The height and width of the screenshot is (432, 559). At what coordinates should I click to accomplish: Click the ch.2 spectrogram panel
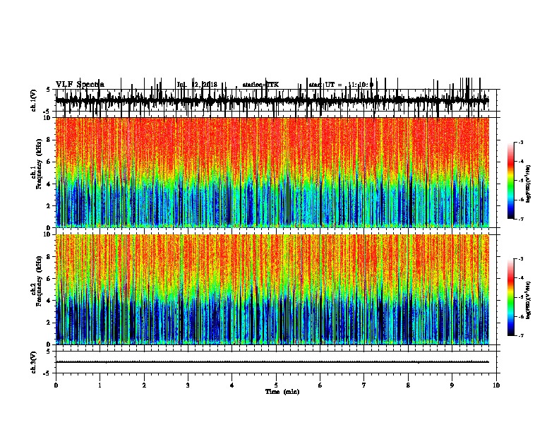[x=272, y=289]
